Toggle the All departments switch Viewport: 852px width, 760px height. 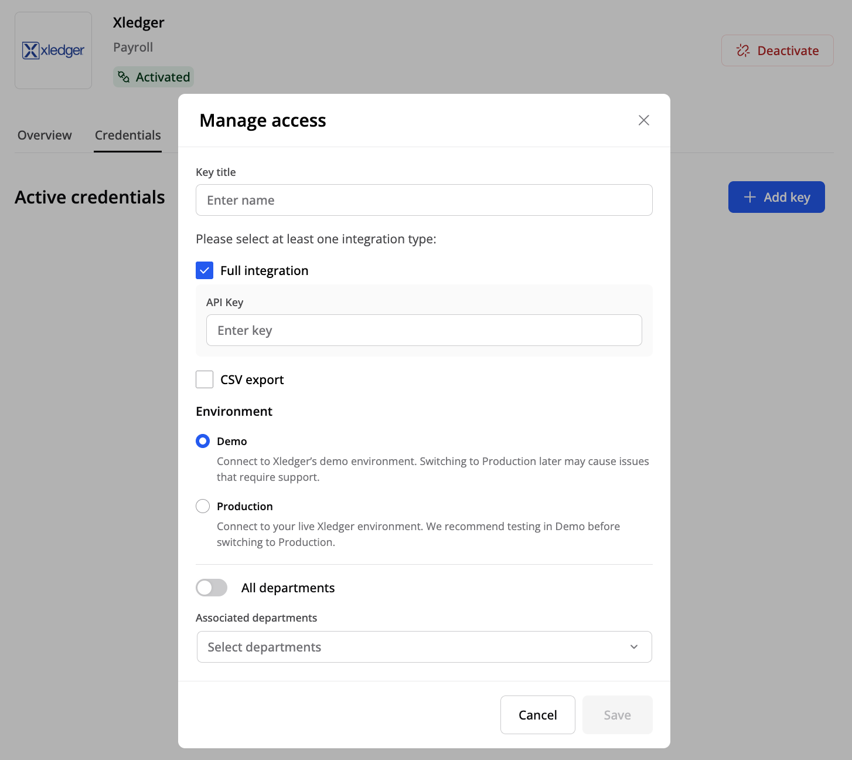tap(212, 588)
